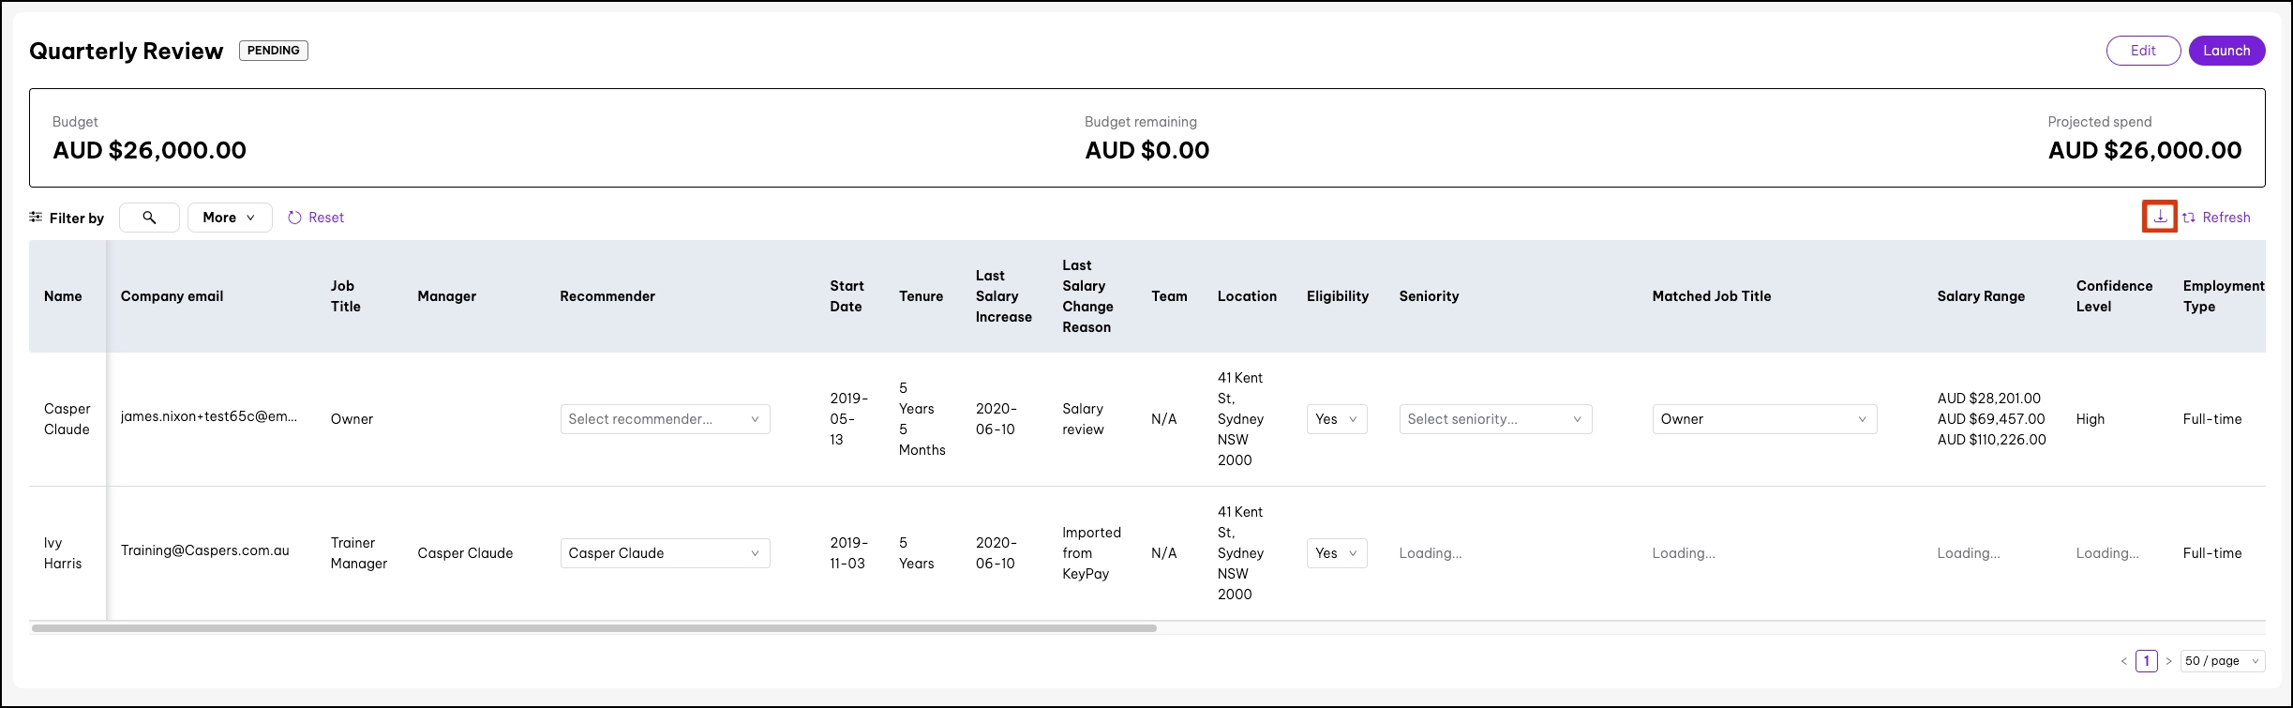The height and width of the screenshot is (708, 2293).
Task: Expand Select seniority dropdown for Casper
Action: pos(1494,419)
